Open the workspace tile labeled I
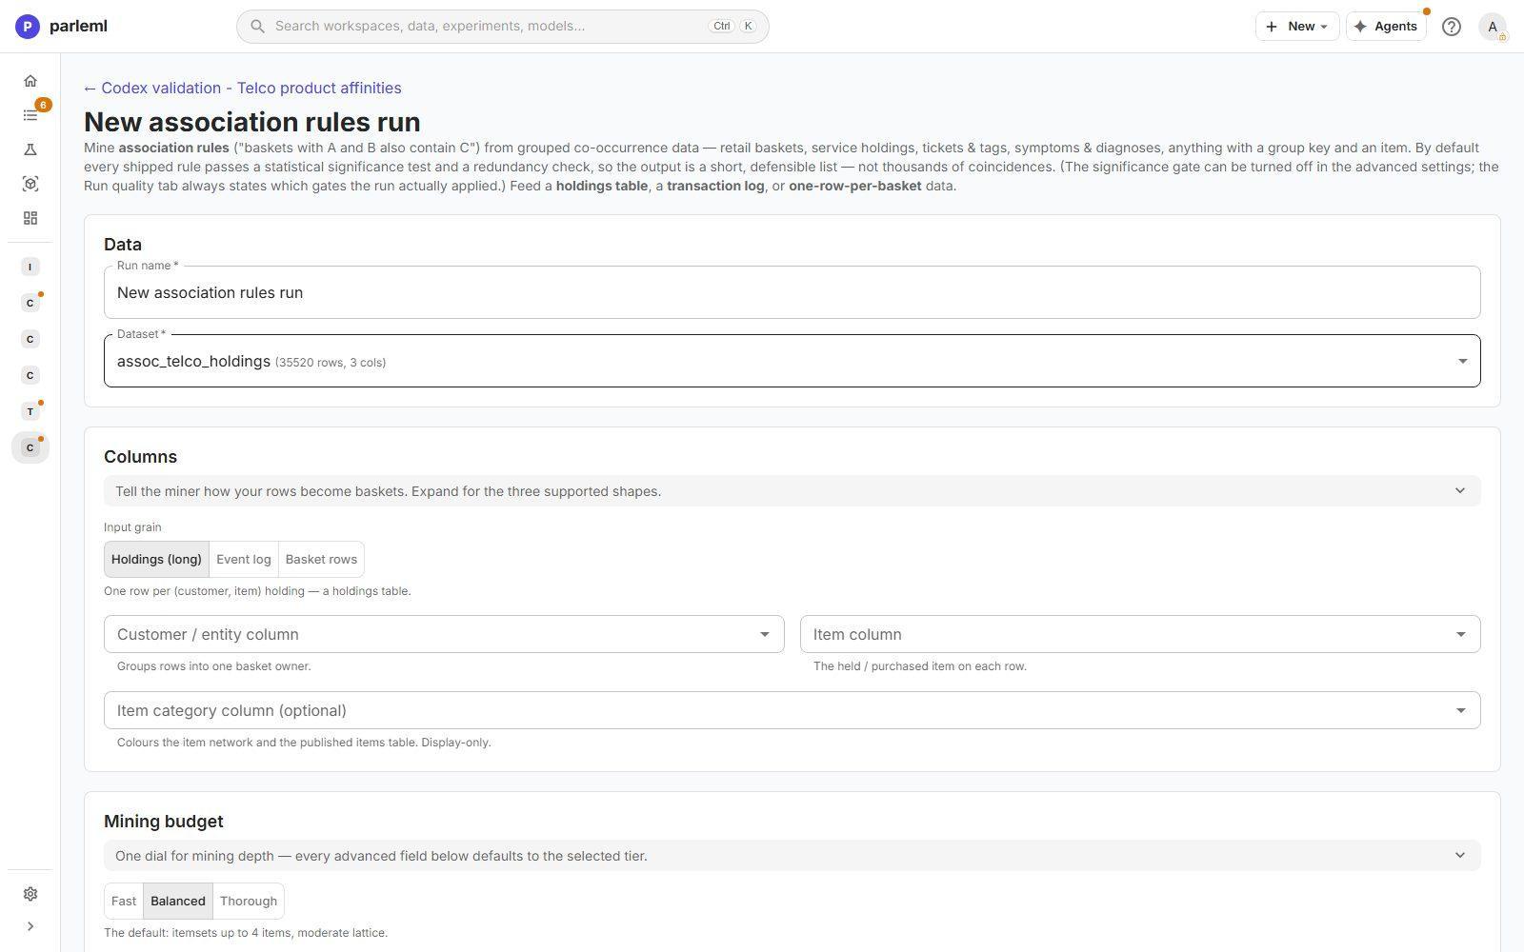 click(30, 267)
